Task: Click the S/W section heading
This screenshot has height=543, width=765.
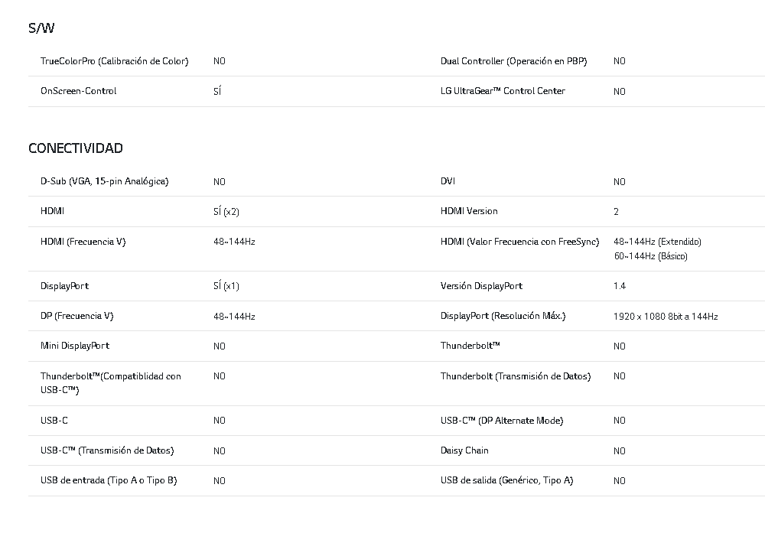Action: [41, 28]
